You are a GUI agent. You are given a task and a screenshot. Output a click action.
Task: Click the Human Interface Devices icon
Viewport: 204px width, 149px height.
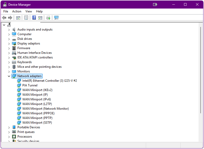(x=14, y=53)
